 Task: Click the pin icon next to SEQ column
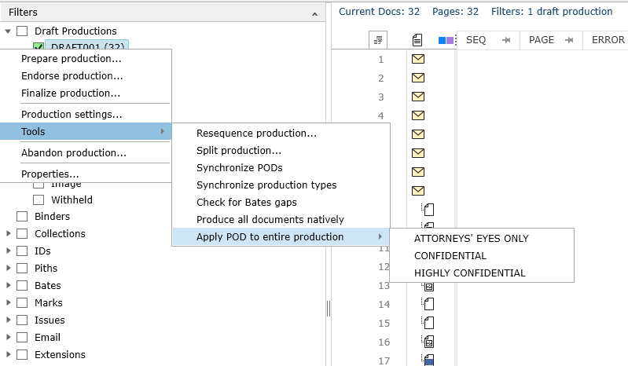click(x=507, y=40)
